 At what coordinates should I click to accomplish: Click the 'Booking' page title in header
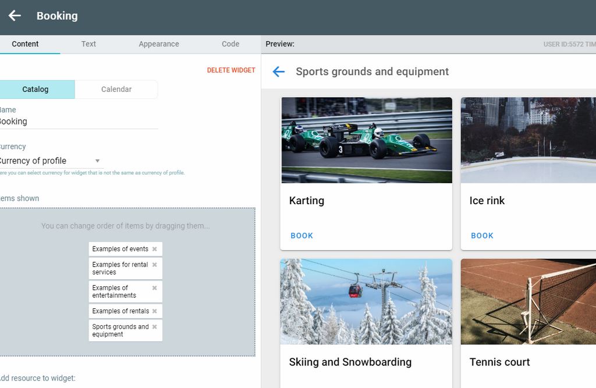[x=57, y=16]
